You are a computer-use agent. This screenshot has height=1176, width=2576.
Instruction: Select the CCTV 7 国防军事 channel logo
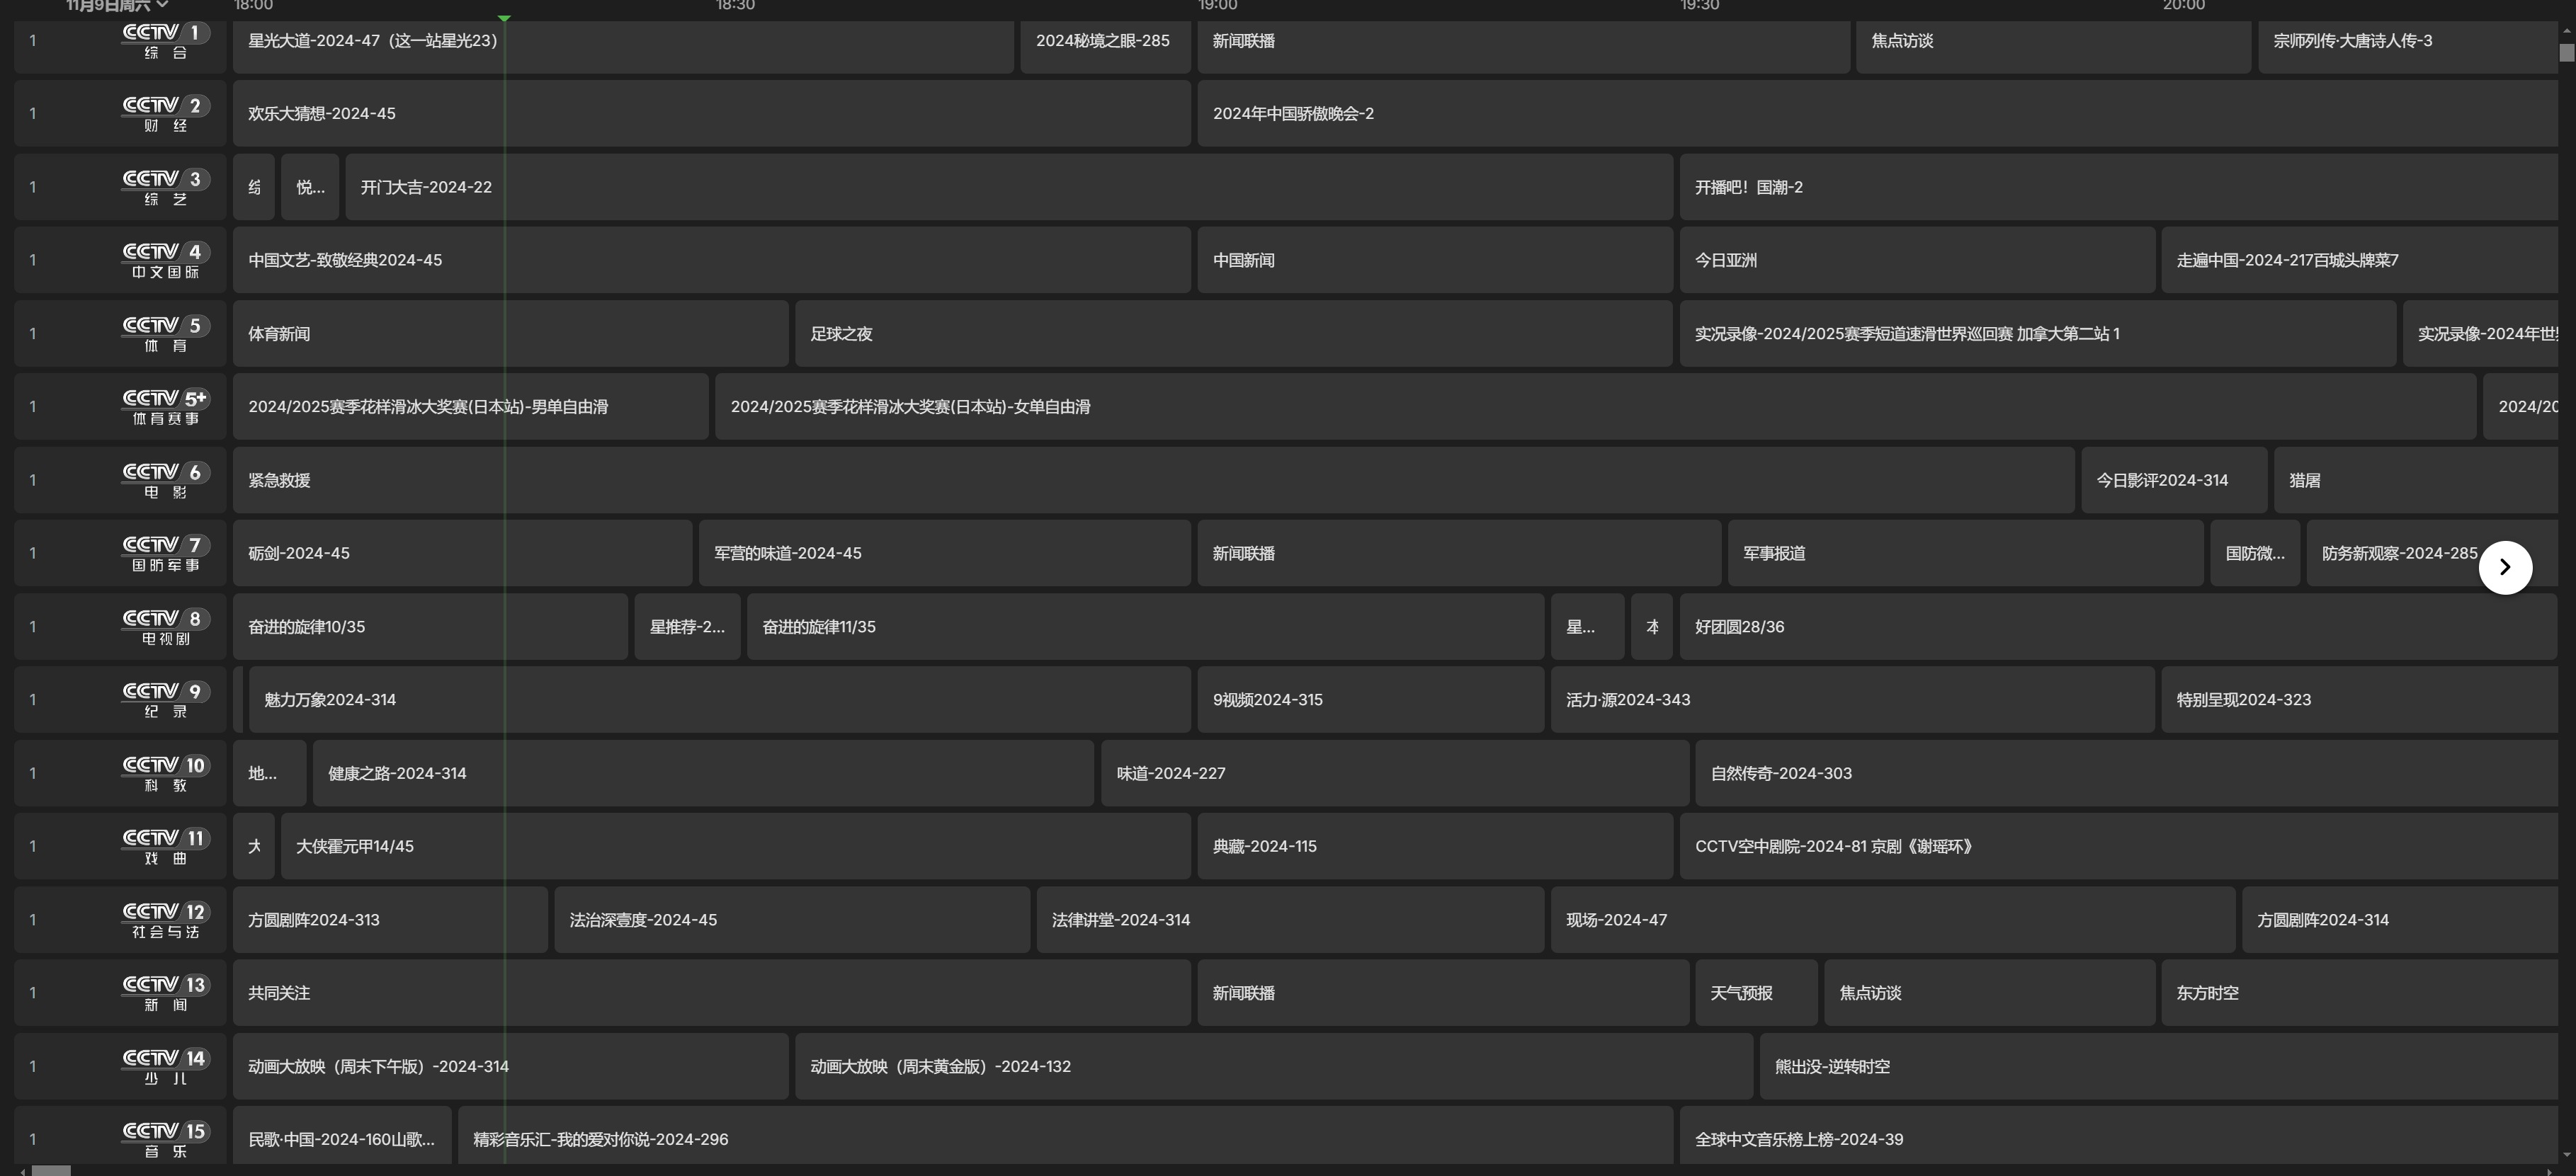[x=166, y=553]
